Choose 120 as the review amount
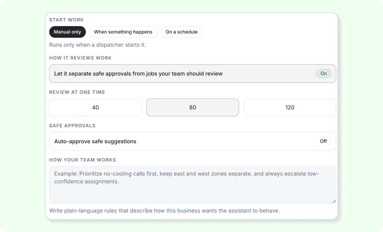Viewport: 383px width, 232px height. (x=290, y=107)
